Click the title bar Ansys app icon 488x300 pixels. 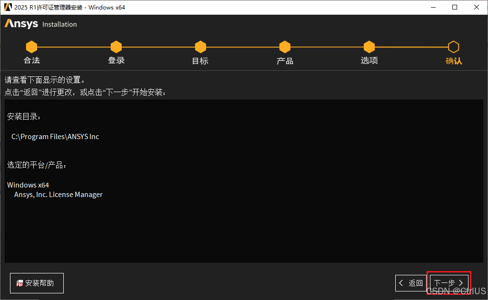[x=8, y=7]
